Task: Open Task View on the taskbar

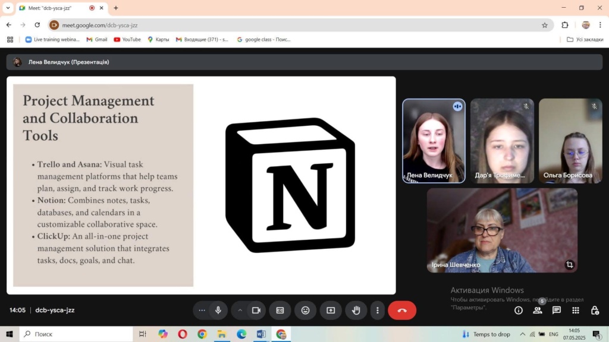Action: [x=143, y=334]
